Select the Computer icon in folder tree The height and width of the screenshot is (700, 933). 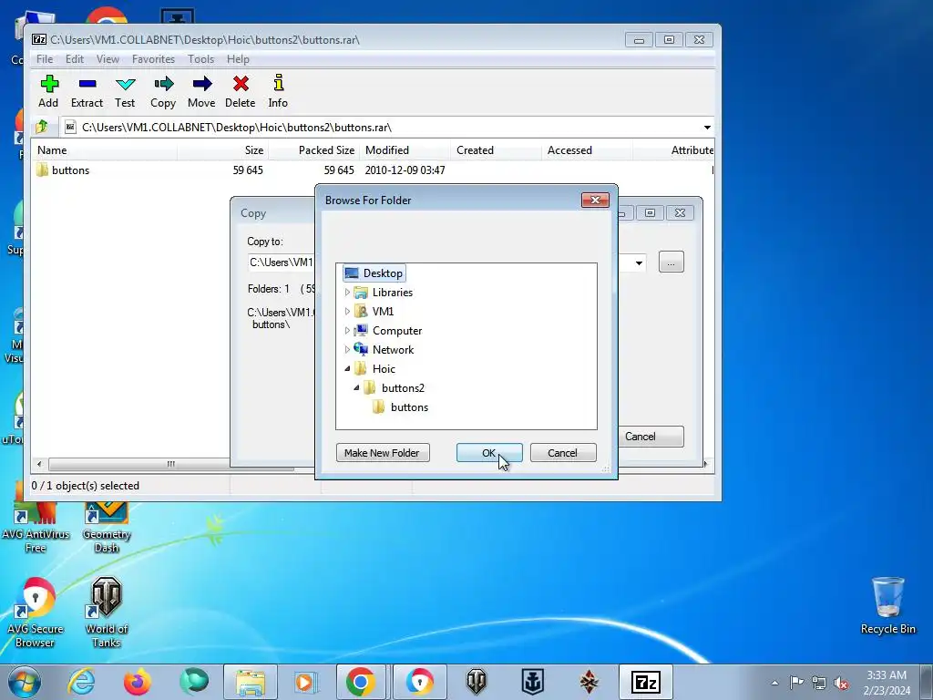[361, 330]
